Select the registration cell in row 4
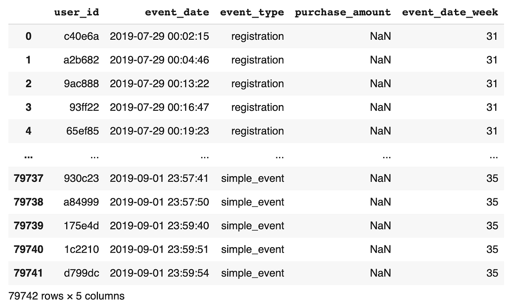Image resolution: width=520 pixels, height=308 pixels. click(258, 131)
